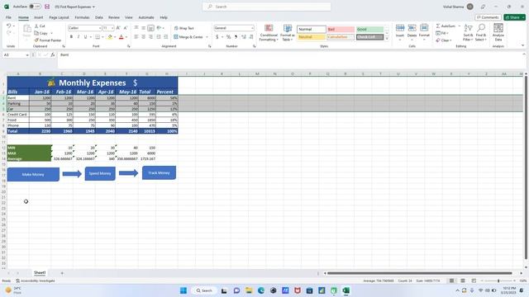Click the Undo icon
Screen dimensions: 529x297
click(9, 26)
